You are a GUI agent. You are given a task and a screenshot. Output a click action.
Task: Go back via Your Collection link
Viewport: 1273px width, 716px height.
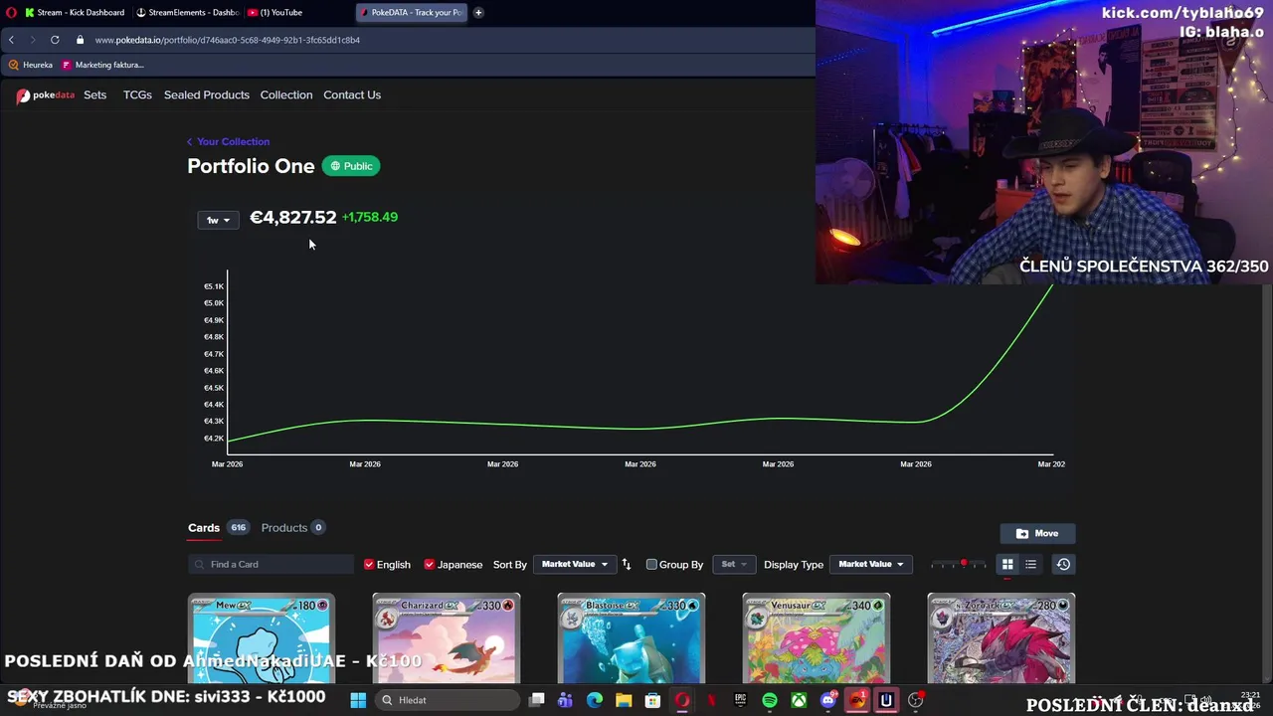228,141
